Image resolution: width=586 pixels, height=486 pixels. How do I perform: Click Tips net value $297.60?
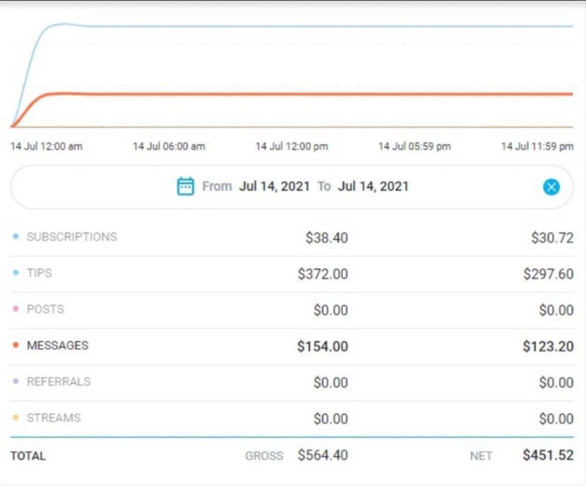[x=548, y=274]
